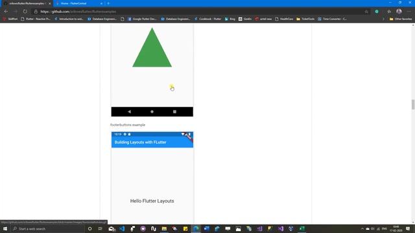Viewport: 415px width, 233px height.
Task: Reload the page with the refresh icon
Action: pyautogui.click(x=25, y=12)
